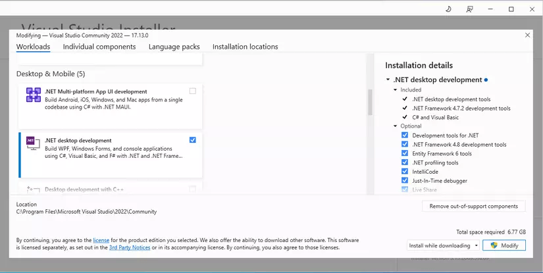
Task: Open the 3rd Party Notices link
Action: pos(128,248)
